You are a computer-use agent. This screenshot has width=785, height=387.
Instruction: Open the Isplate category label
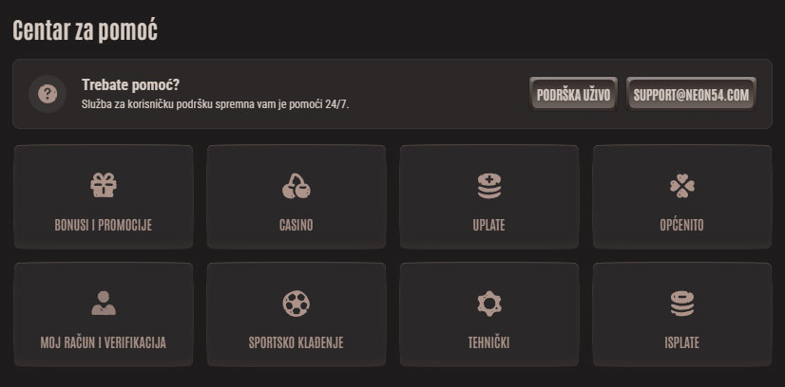coord(681,343)
